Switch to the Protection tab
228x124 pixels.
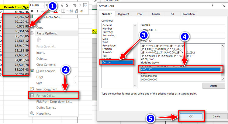(188, 14)
